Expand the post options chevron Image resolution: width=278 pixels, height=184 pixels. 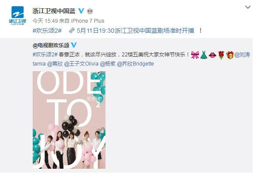(x=248, y=7)
